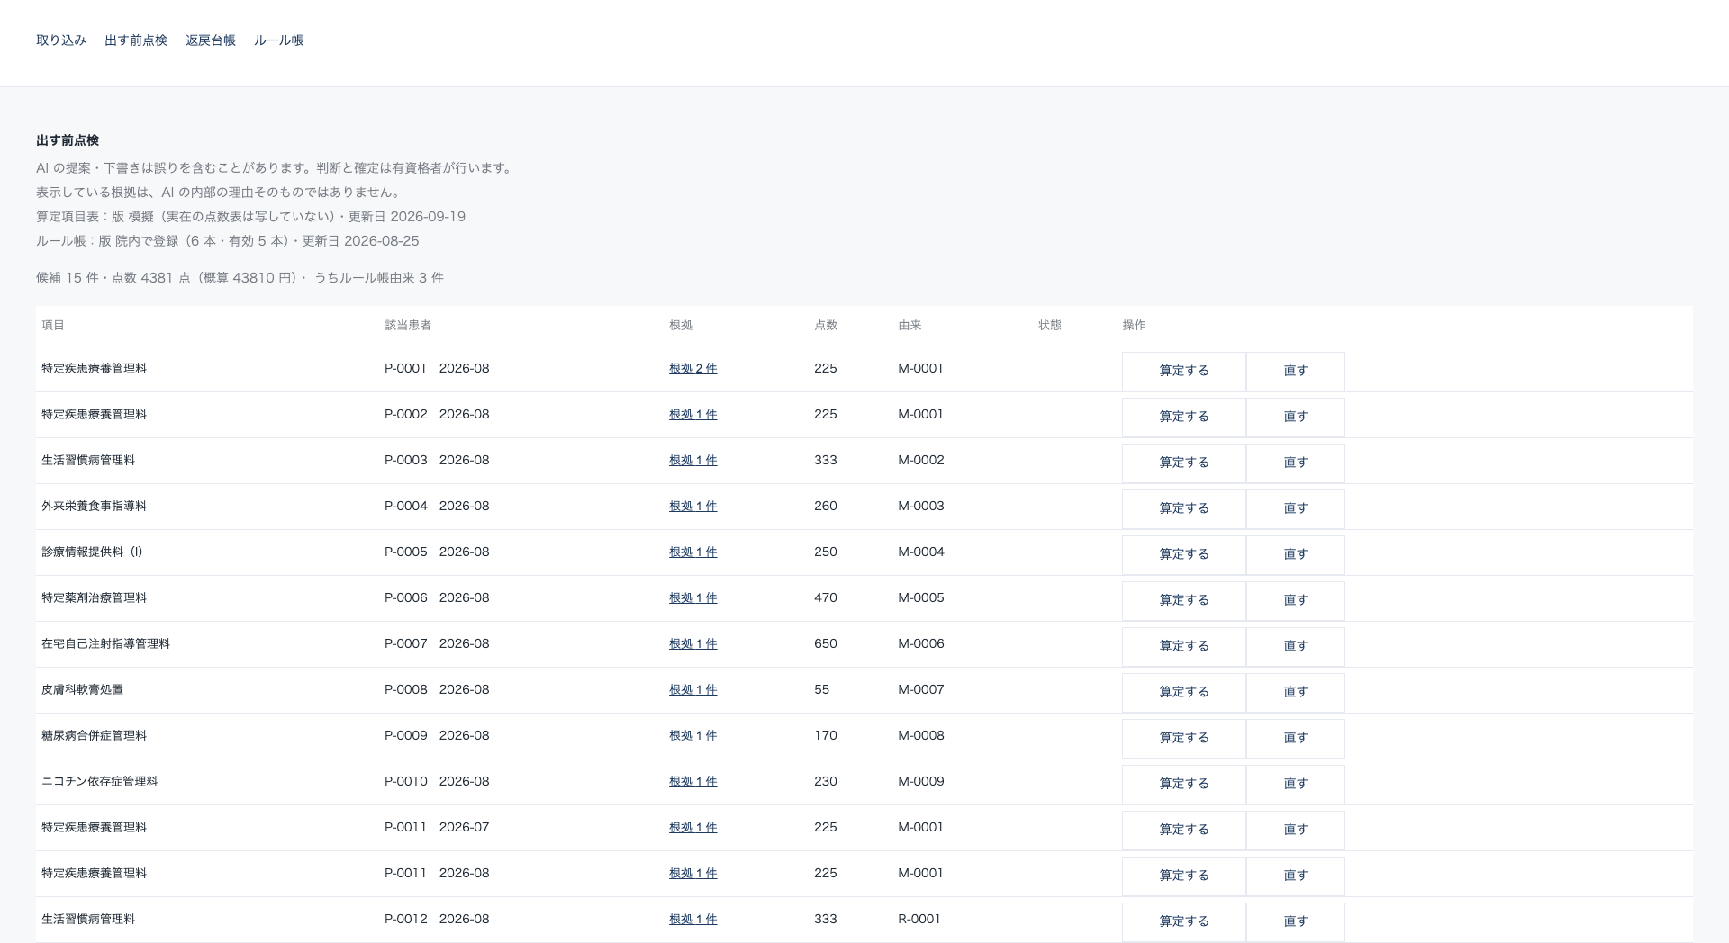Image resolution: width=1729 pixels, height=943 pixels.
Task: Click 直す for 在宅自己注射指導管理料 row
Action: coord(1296,646)
